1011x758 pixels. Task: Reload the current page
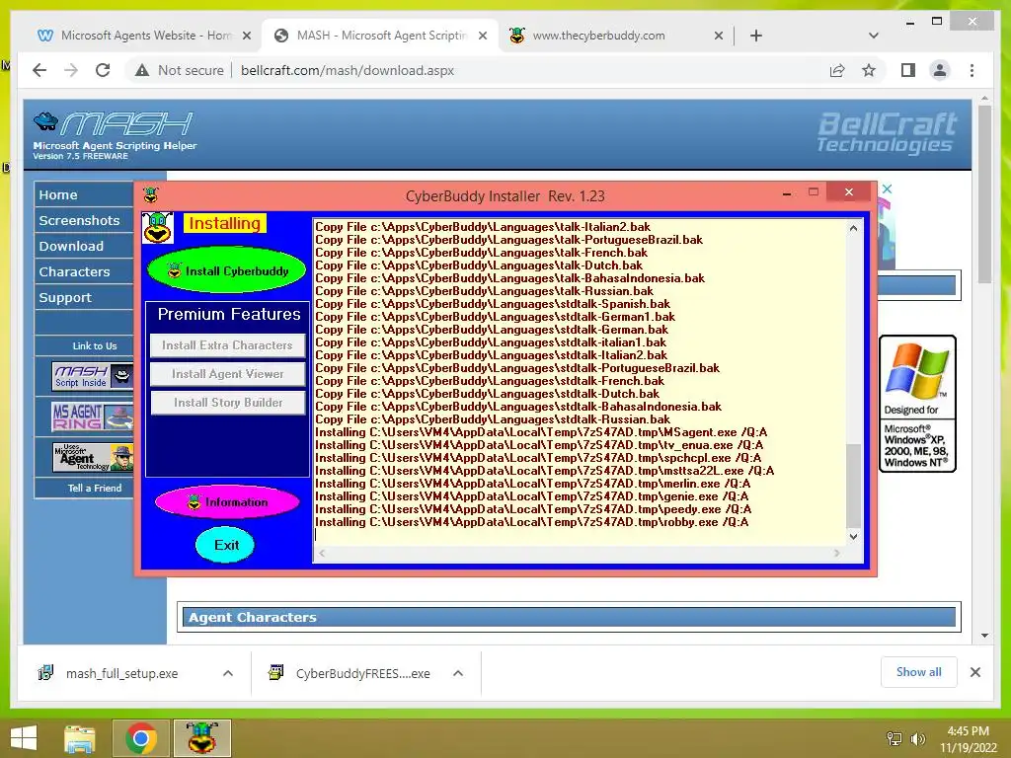pyautogui.click(x=103, y=70)
